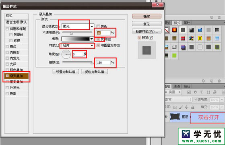Viewport: 225px width, 145px height.
Task: Click 新建样式(W)... button
Action: tap(147, 31)
